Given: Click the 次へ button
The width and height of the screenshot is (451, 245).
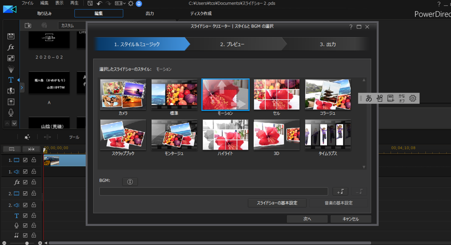Looking at the screenshot, I should [x=307, y=219].
